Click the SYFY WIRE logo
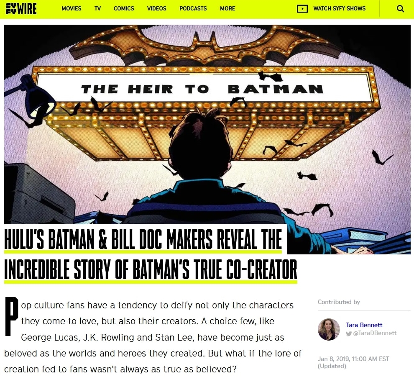 (21, 9)
